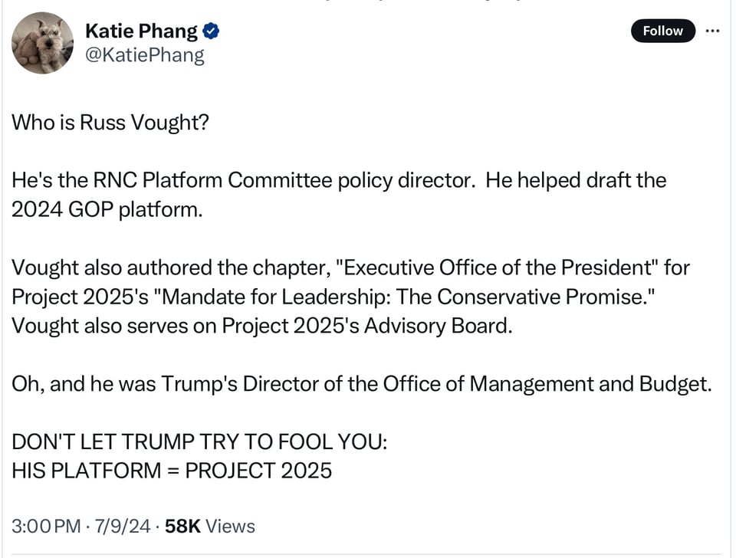Click the word Views beside 58K
736x558 pixels.
pos(230,526)
